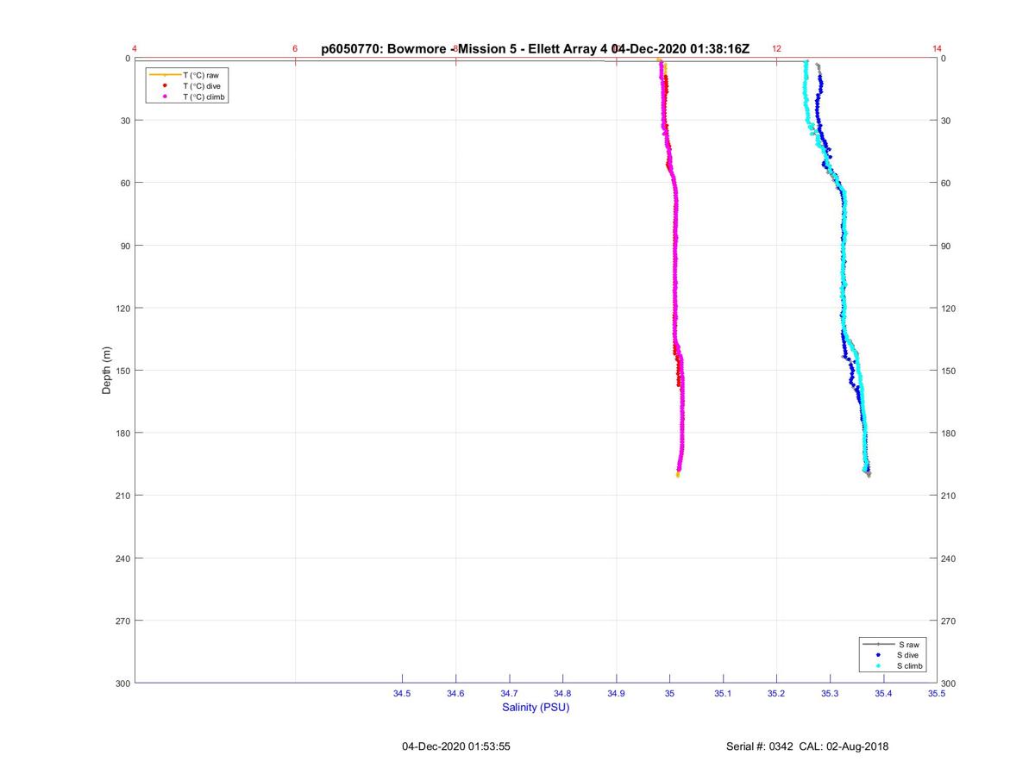1035x768 pixels.
Task: Click left depth axis tick 90
Action: 125,246
